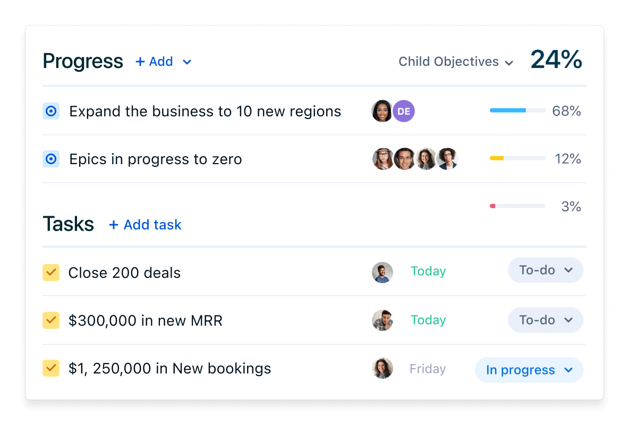Select the avatar on the New bookings task
The image size is (629, 425).
click(x=382, y=368)
